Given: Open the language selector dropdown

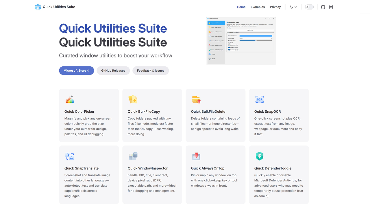Looking at the screenshot, I should (x=293, y=7).
